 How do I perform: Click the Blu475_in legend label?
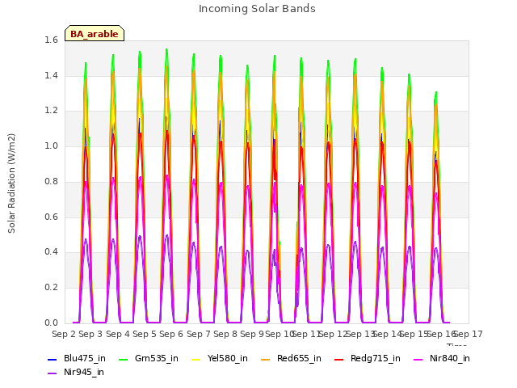coord(84,358)
